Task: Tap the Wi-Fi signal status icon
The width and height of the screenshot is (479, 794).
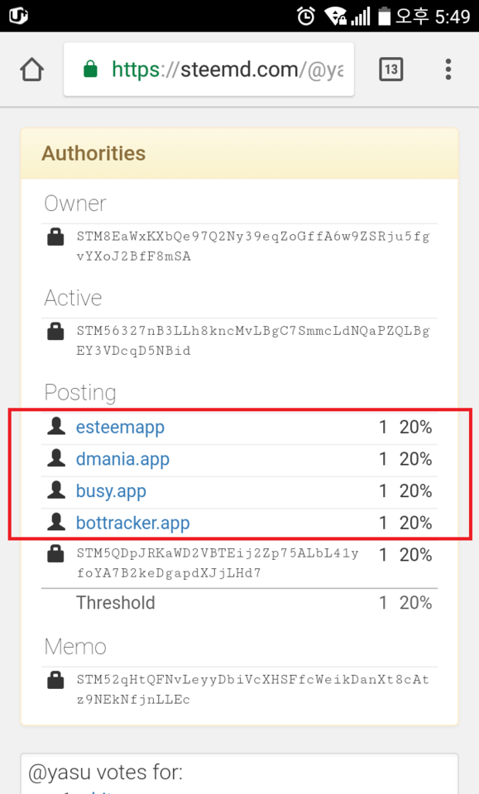Action: tap(335, 17)
